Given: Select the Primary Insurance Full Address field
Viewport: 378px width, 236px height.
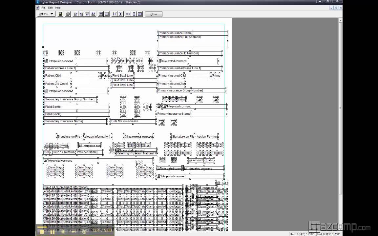Looking at the screenshot, I should (193, 41).
